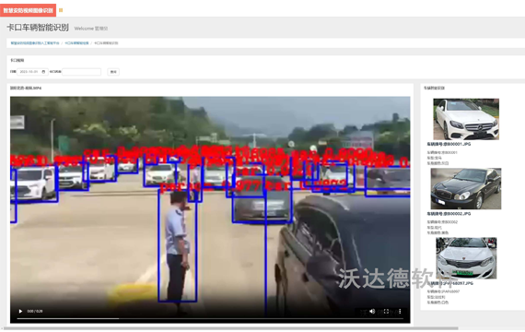Click the video file name label ending MP4

(26, 89)
